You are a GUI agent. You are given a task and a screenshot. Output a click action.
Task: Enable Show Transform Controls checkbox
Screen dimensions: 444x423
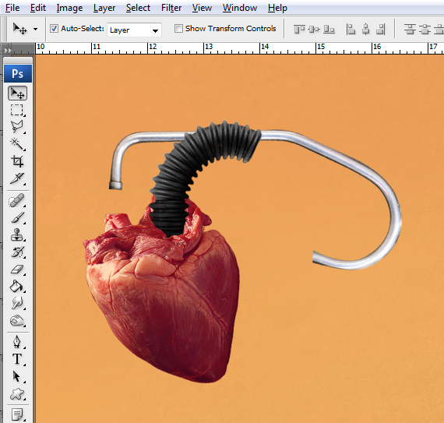[178, 29]
